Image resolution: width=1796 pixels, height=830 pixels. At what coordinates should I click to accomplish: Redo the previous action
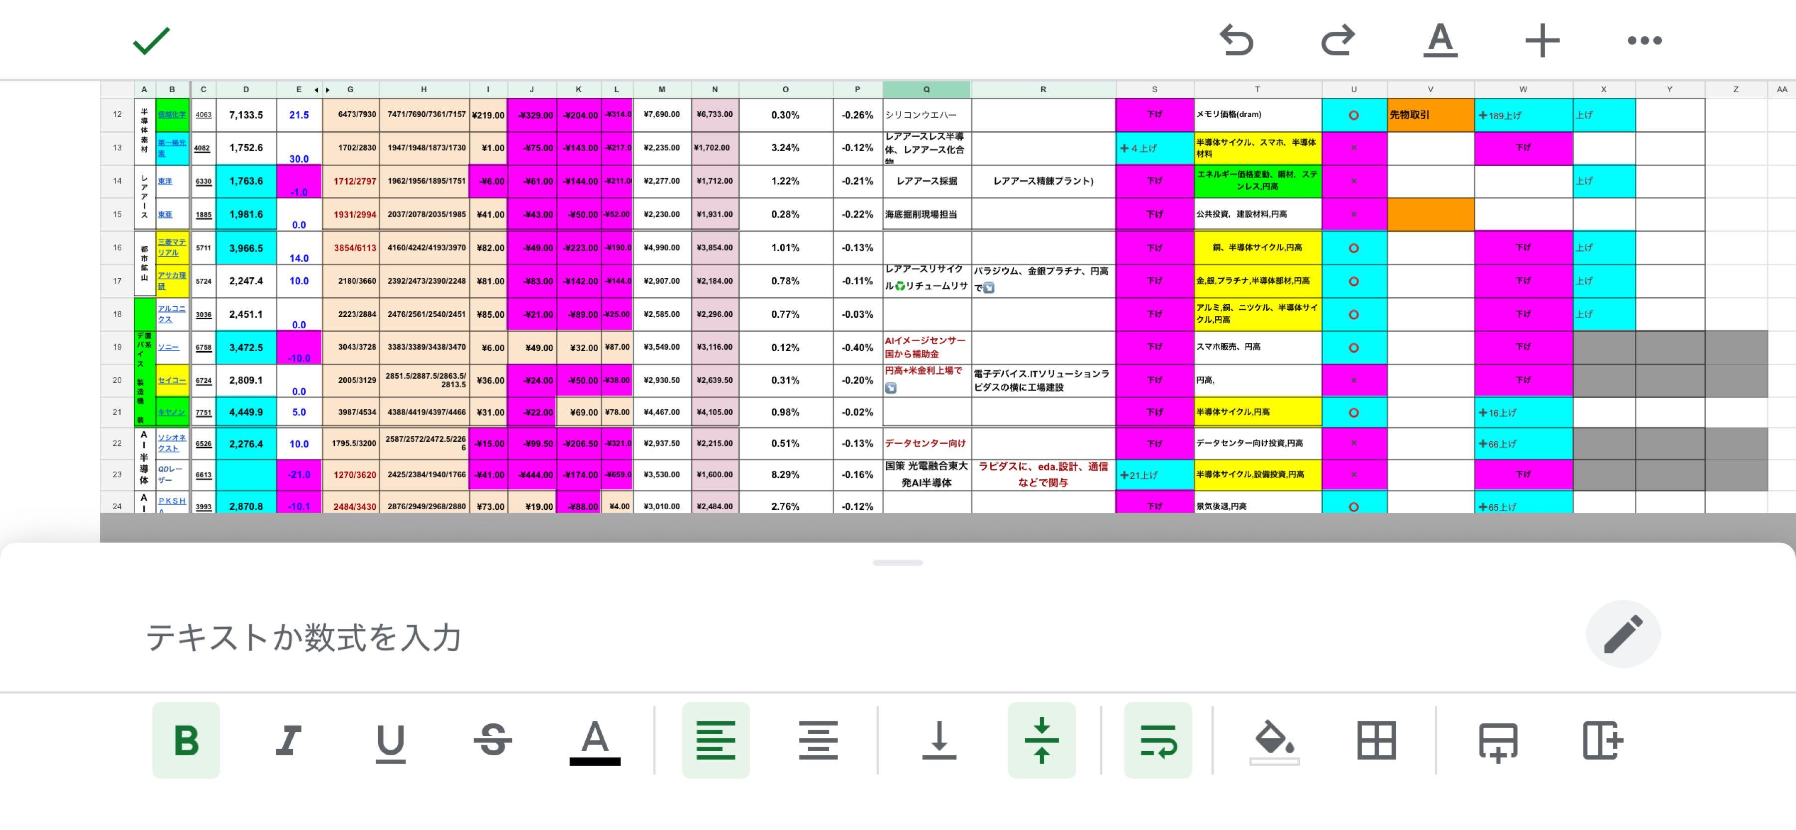[1338, 40]
